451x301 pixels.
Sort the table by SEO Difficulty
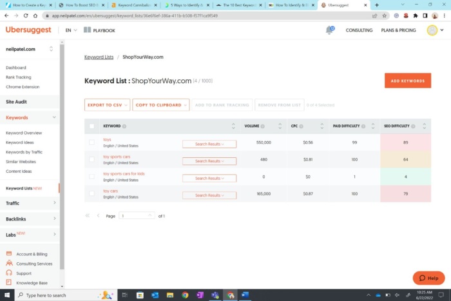pyautogui.click(x=424, y=126)
